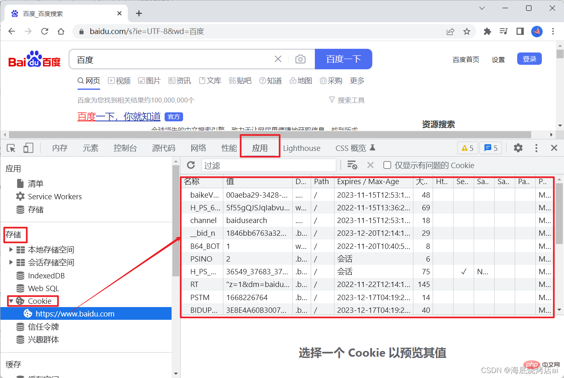Click the camera icon for image search
Viewport: 564px width, 378px height.
pos(300,59)
